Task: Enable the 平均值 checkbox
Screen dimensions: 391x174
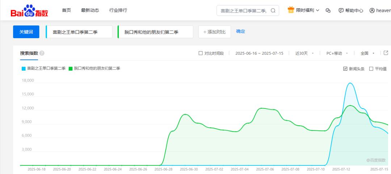Action: click(x=371, y=69)
